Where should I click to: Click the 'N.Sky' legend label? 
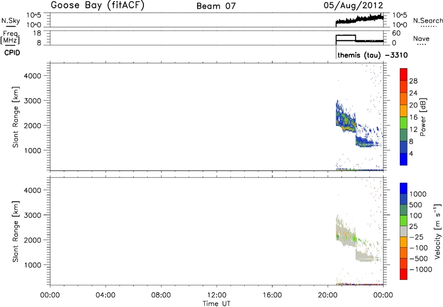click(x=11, y=21)
